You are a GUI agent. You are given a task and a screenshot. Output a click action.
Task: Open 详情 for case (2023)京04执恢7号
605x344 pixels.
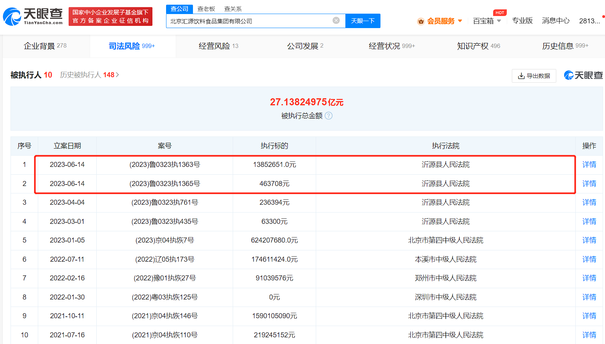589,240
